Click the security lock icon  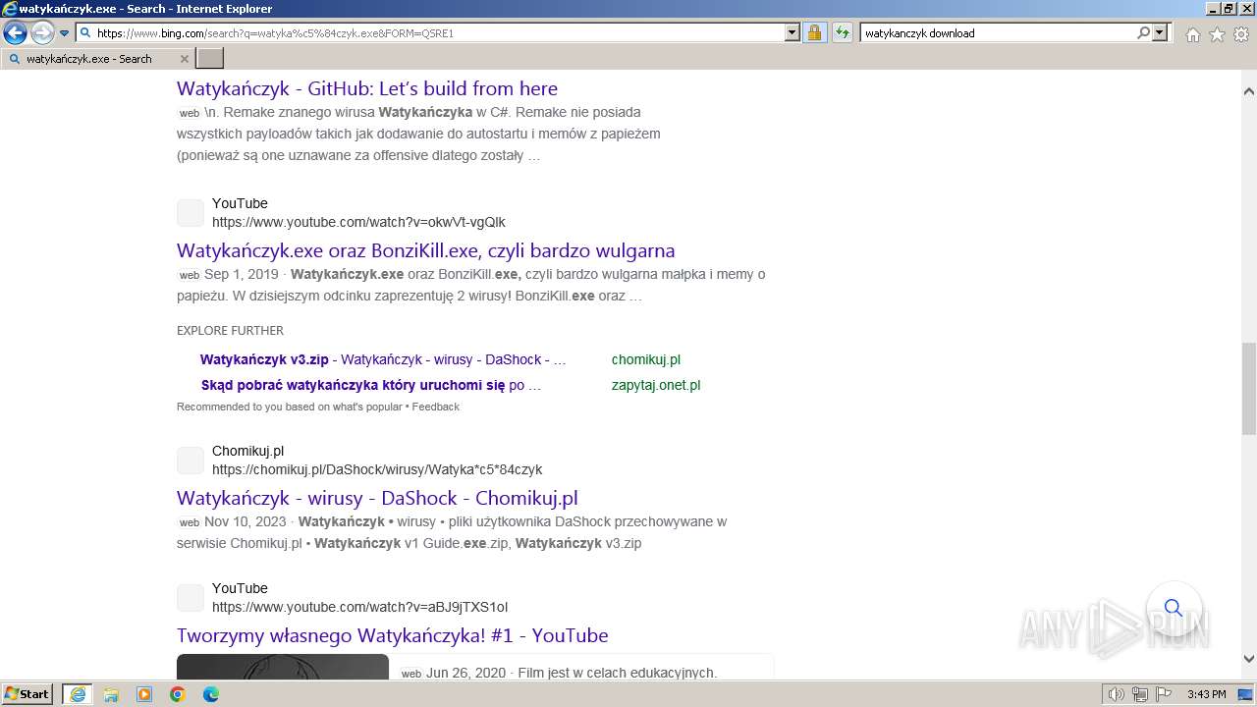tap(814, 32)
